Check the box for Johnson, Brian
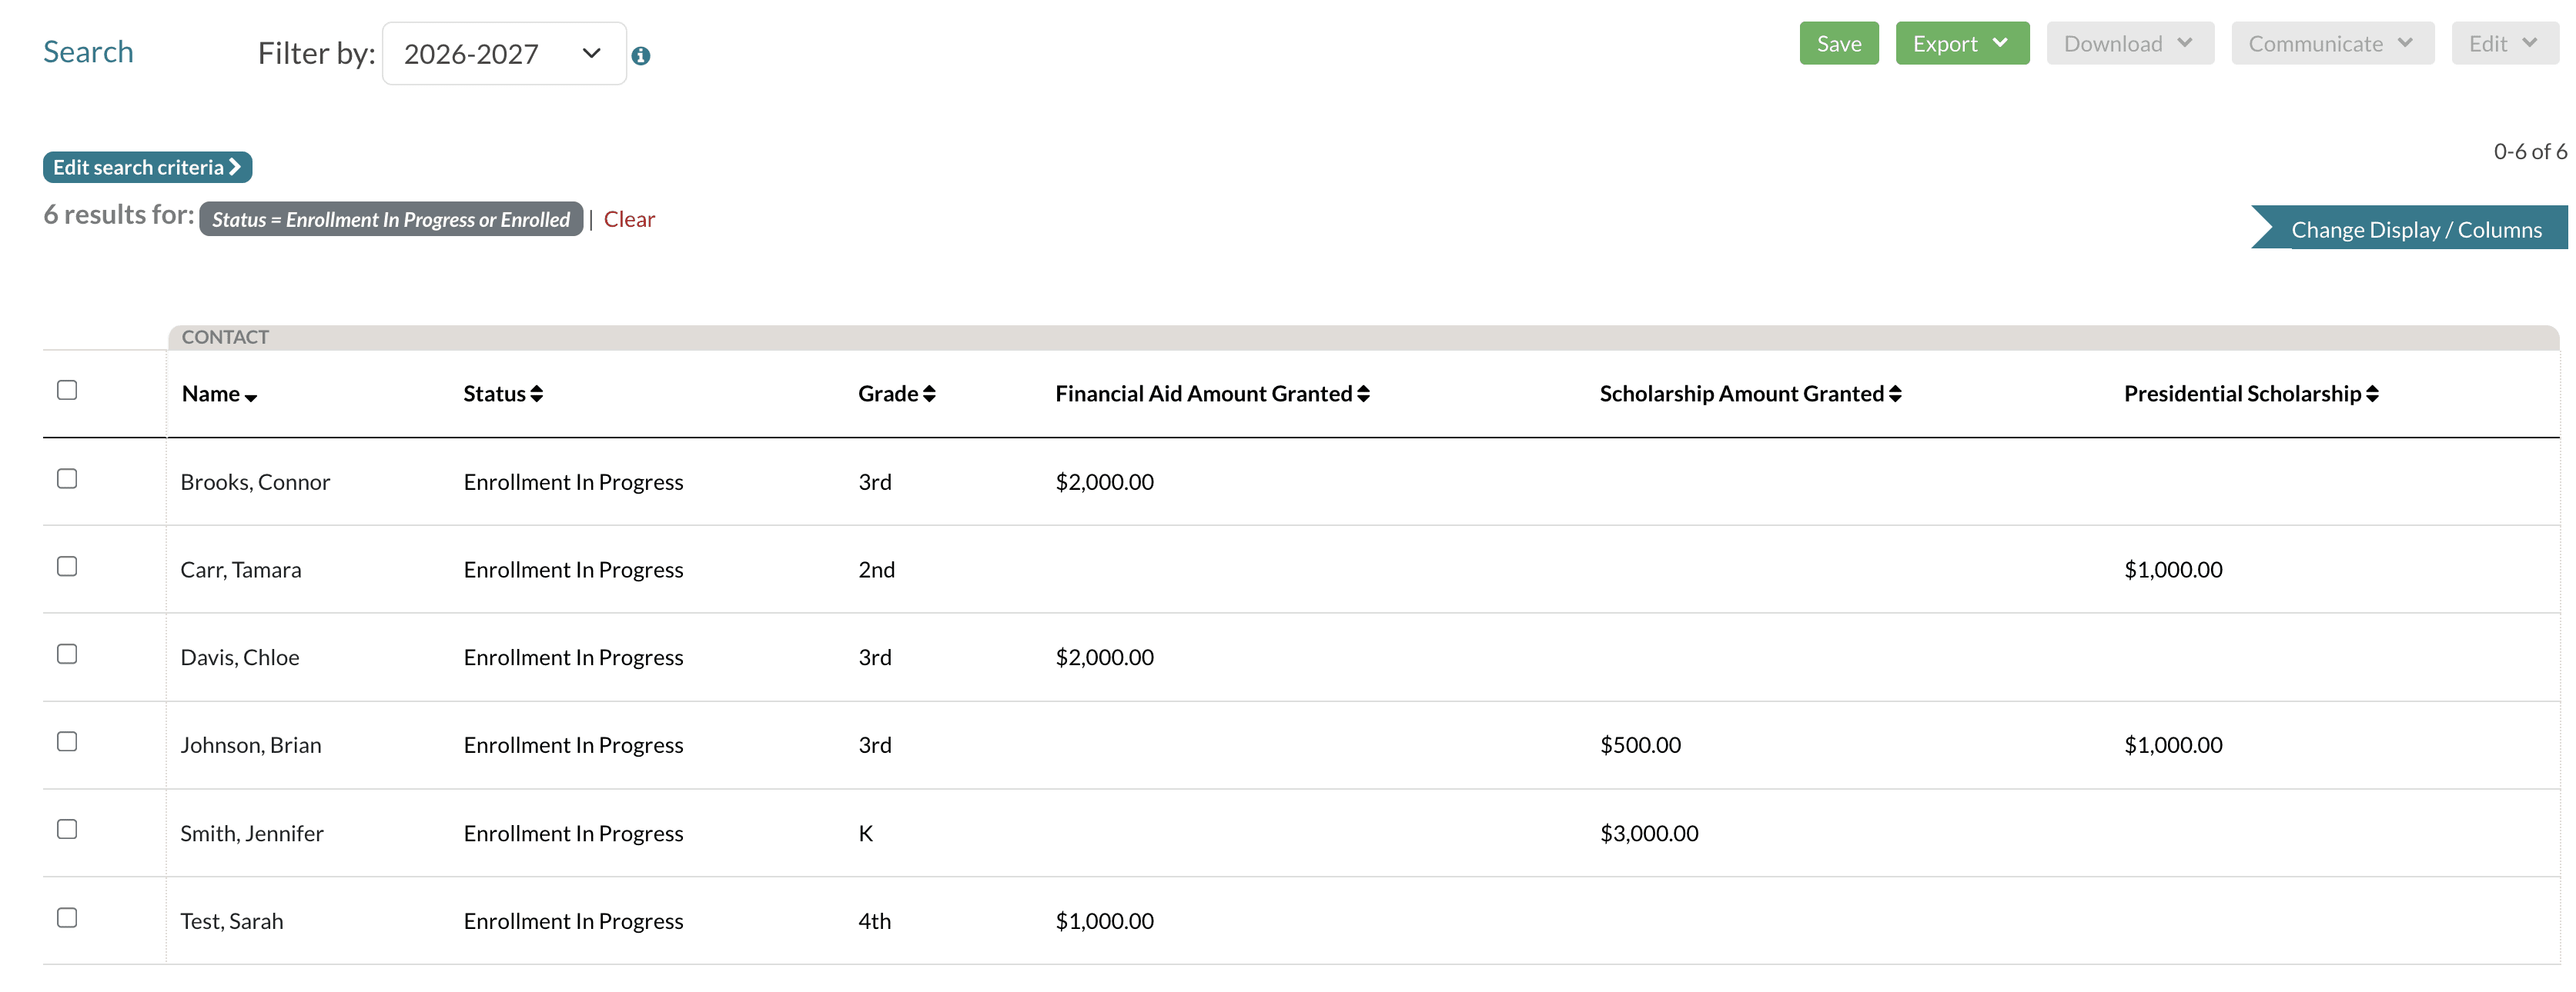 point(67,741)
